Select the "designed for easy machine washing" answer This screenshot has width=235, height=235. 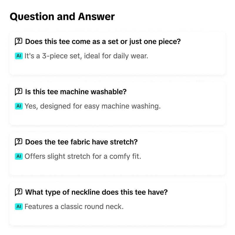pyautogui.click(x=93, y=106)
